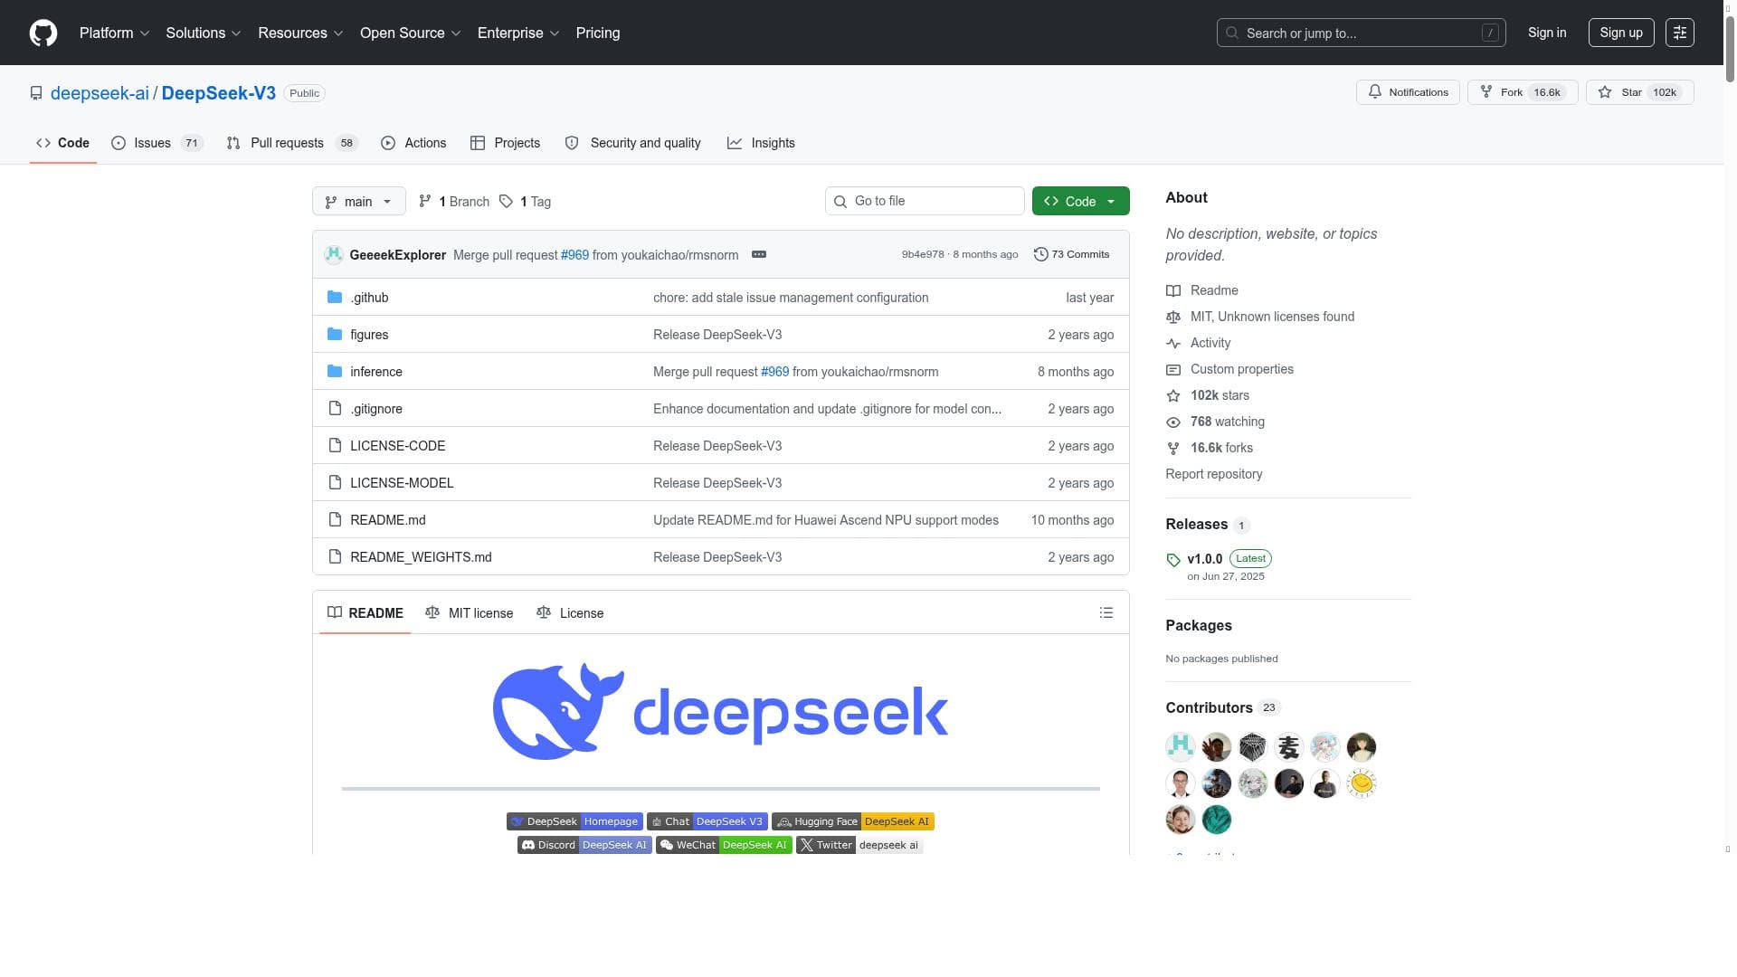
Task: Open the Enterprise dropdown menu
Action: click(x=518, y=33)
